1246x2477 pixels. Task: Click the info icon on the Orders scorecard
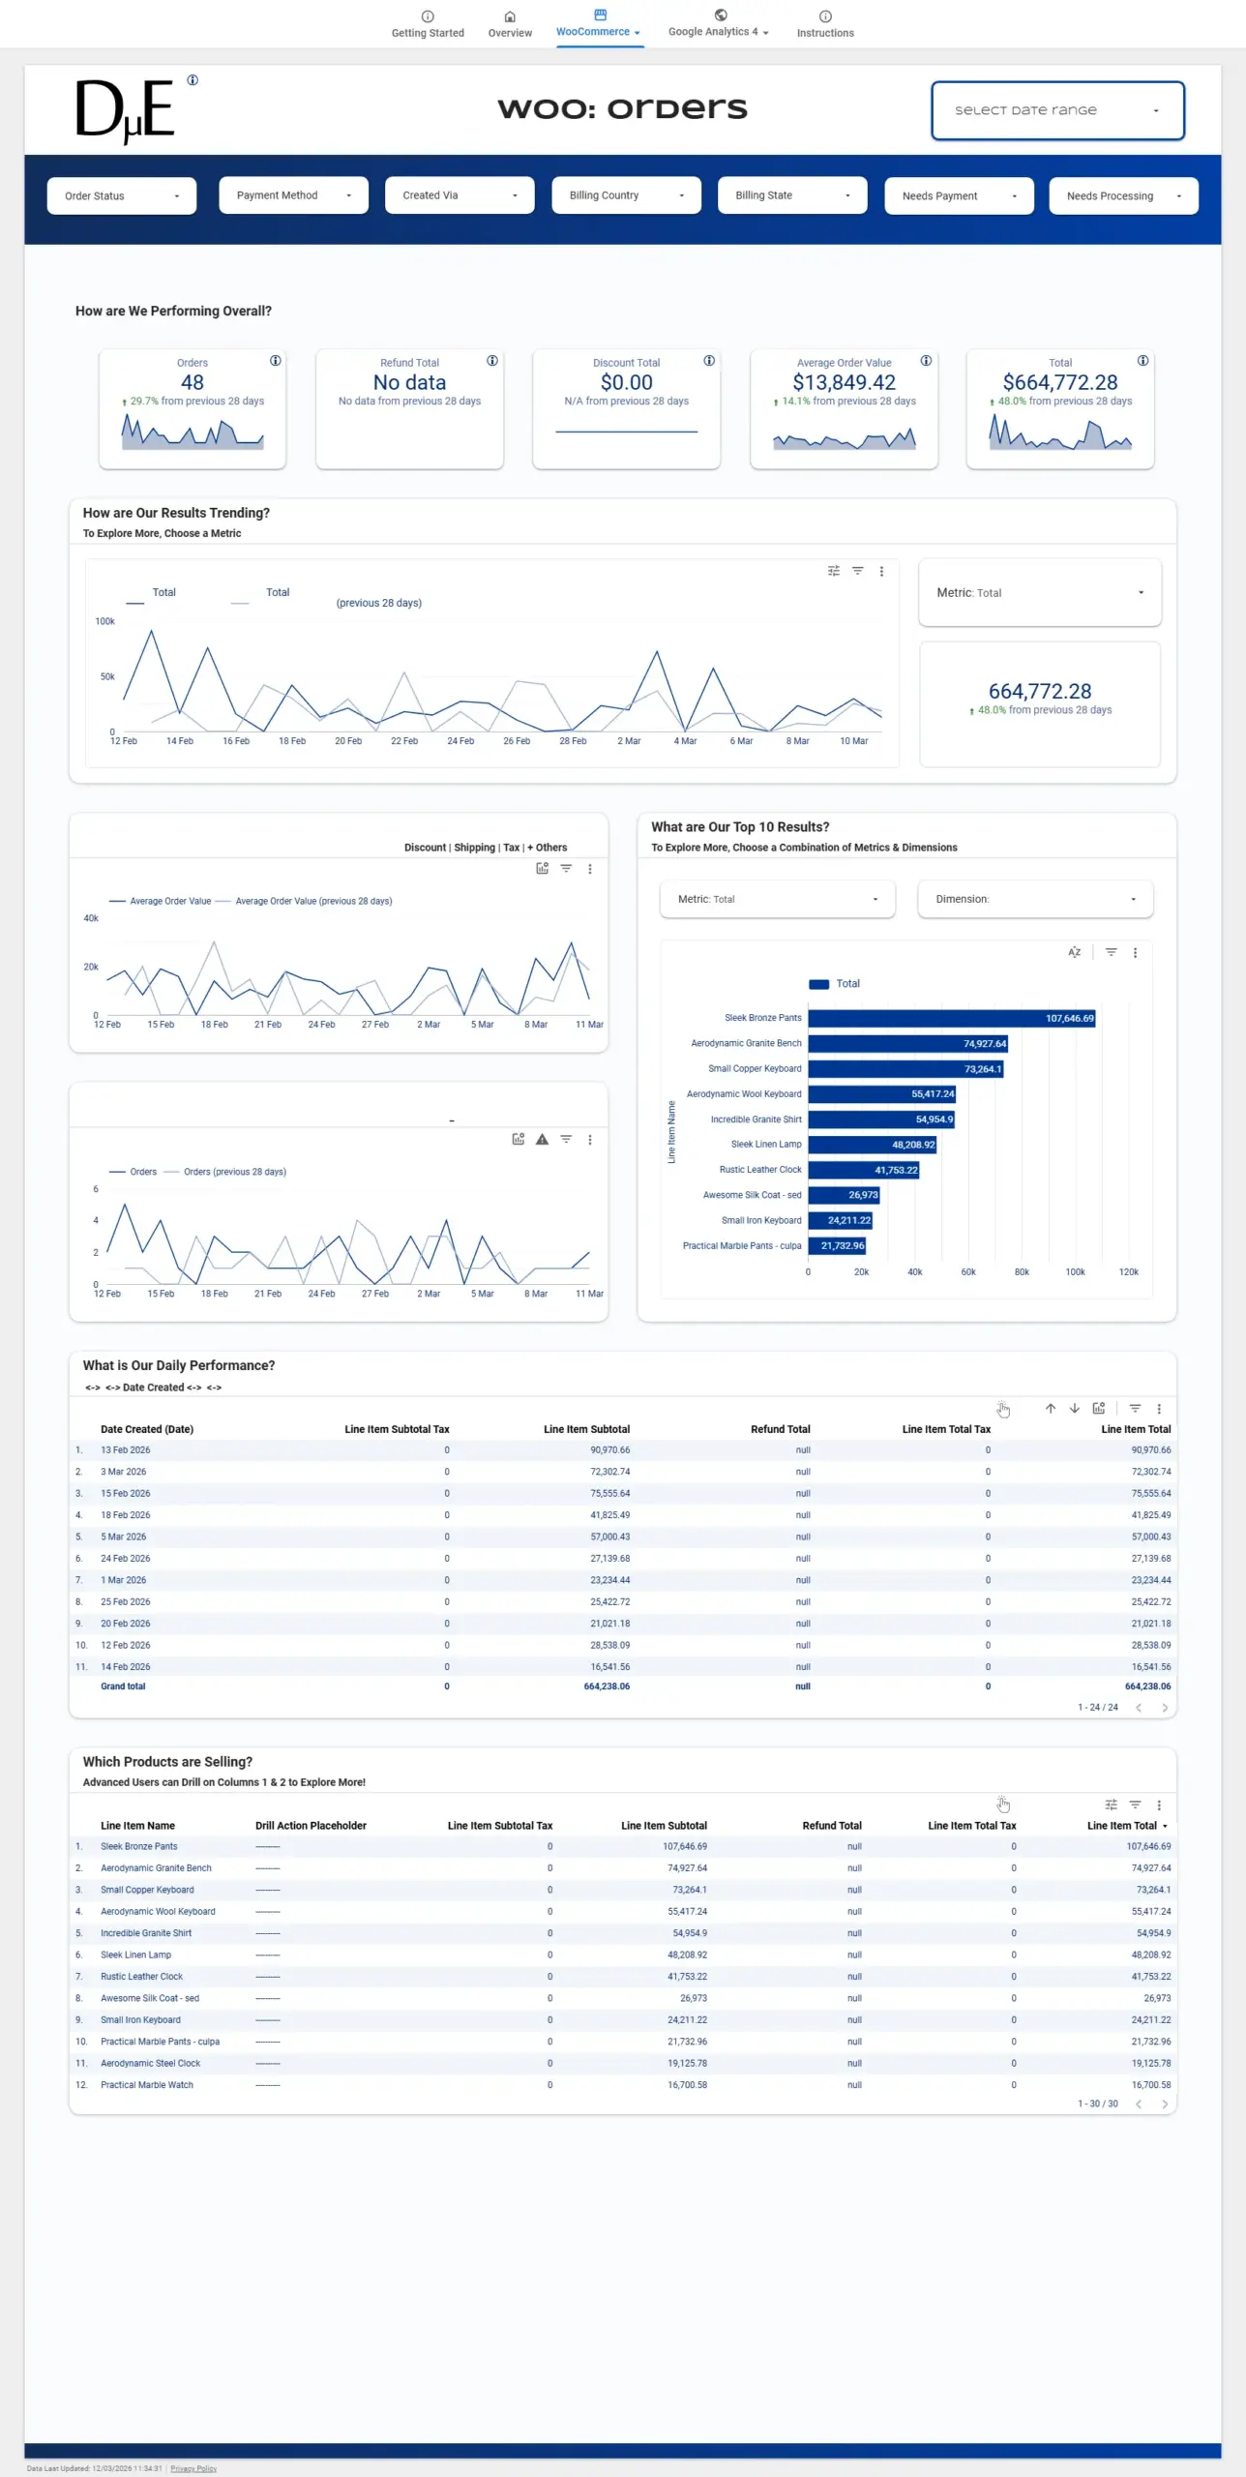pyautogui.click(x=276, y=361)
